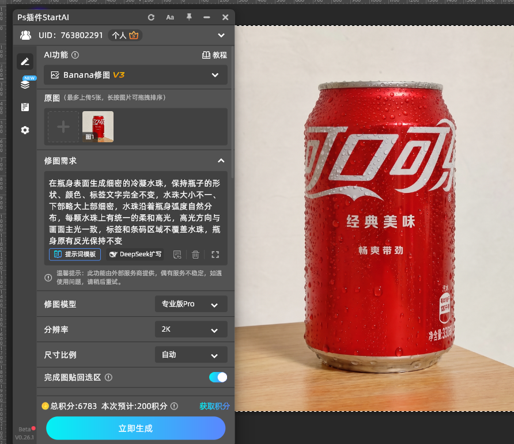Collapse the 修图需求 section
This screenshot has height=444, width=514.
221,161
